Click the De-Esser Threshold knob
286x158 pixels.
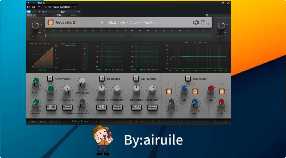coord(102,90)
